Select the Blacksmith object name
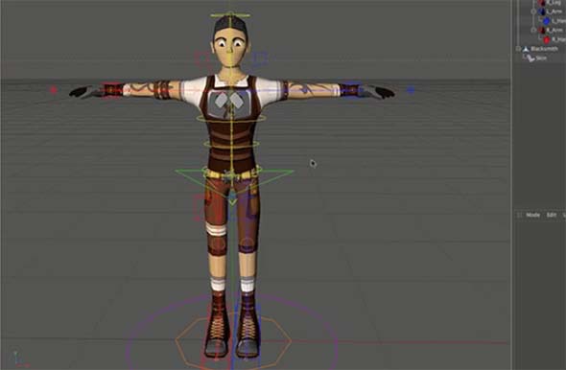The height and width of the screenshot is (370, 566). [x=544, y=49]
